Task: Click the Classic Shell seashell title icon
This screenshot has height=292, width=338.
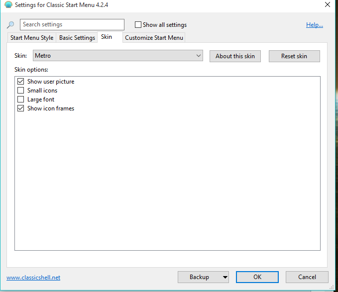Action: pyautogui.click(x=8, y=4)
